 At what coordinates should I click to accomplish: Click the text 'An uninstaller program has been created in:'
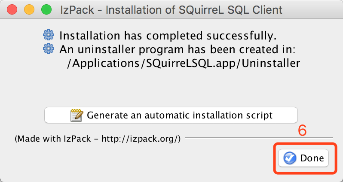coord(178,50)
